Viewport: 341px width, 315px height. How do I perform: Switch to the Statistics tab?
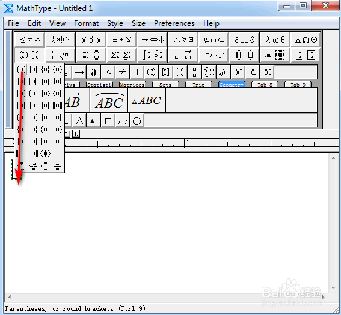coord(99,85)
